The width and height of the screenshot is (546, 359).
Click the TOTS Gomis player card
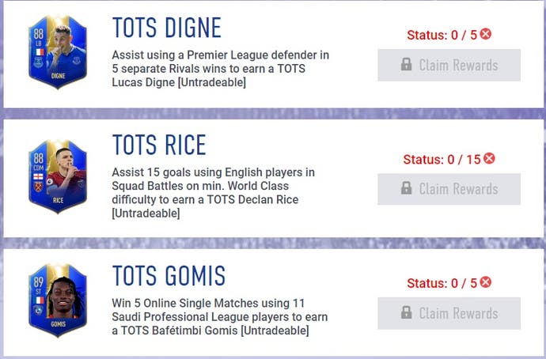point(58,300)
